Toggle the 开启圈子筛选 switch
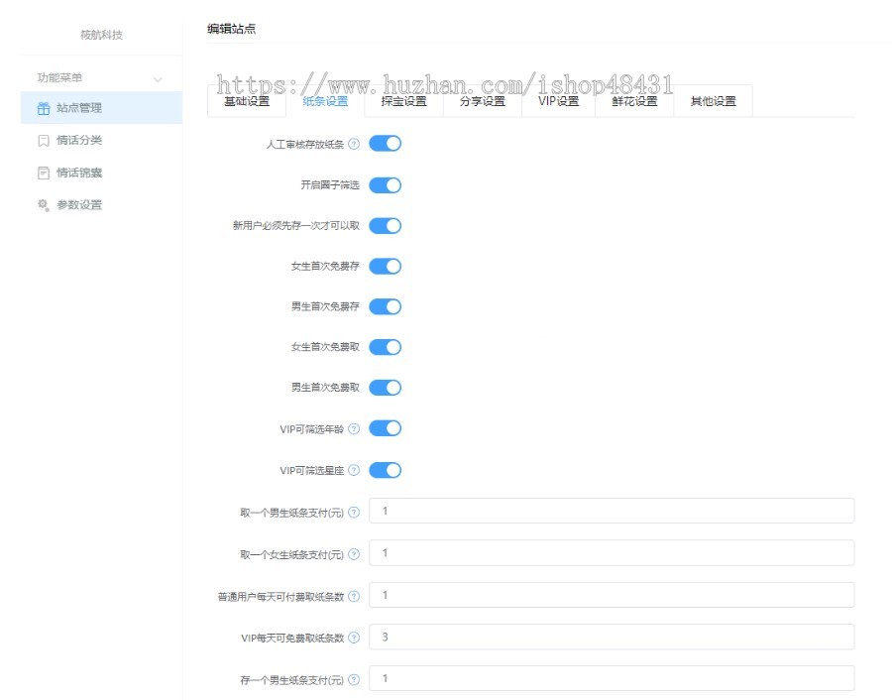 [386, 185]
